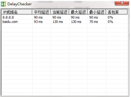Click the 当前延迟 column header
The image size is (131, 97).
coord(60,12)
